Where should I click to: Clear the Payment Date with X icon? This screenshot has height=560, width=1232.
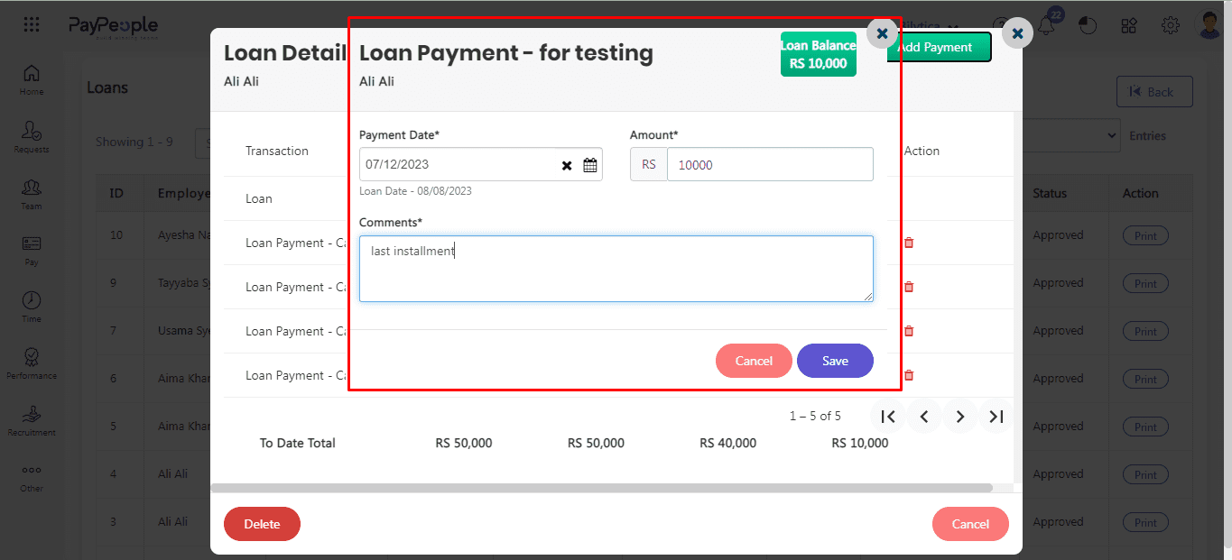click(x=567, y=165)
